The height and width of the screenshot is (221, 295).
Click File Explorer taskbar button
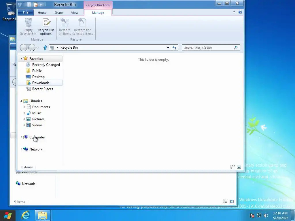(43, 215)
